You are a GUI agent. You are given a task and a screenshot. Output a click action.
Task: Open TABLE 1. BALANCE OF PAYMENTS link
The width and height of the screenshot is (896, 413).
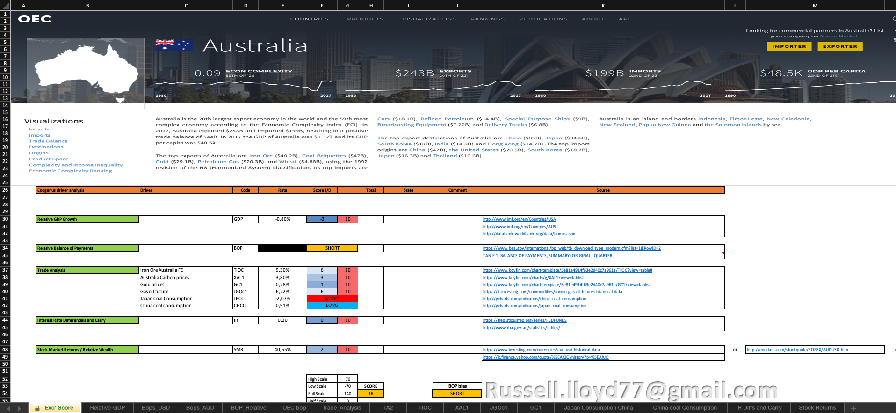tap(548, 256)
